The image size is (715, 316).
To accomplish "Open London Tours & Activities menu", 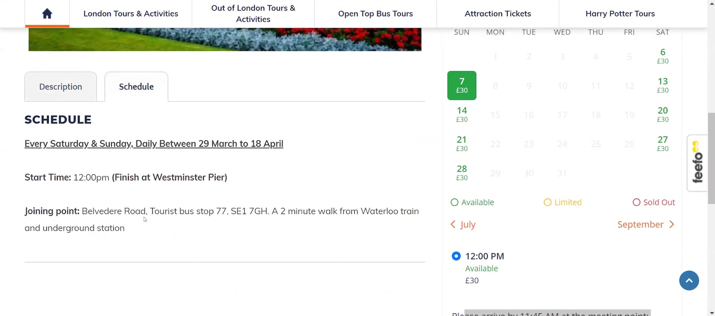I will click(x=131, y=14).
